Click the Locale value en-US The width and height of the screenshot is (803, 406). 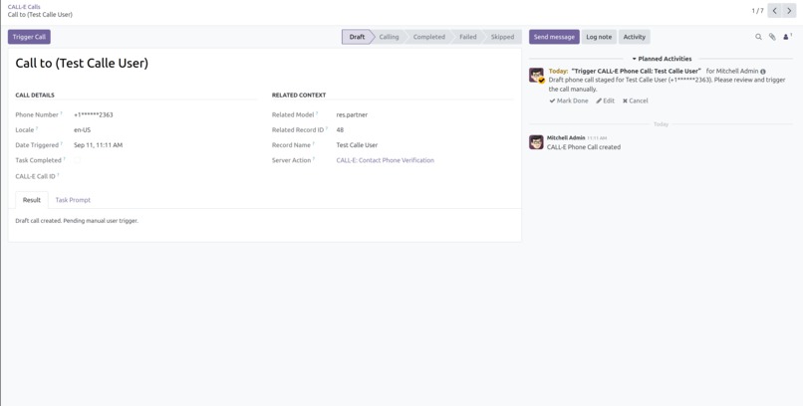pyautogui.click(x=82, y=130)
